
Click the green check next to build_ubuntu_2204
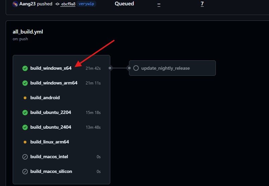pos(25,113)
